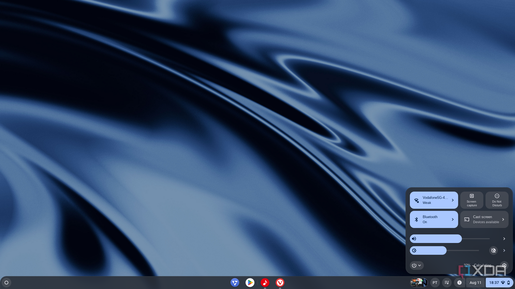Open media controls in the shelf tray
515x289 pixels.
447,283
